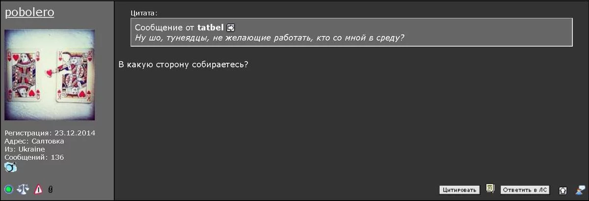Click the green online status indicator

[x=9, y=189]
